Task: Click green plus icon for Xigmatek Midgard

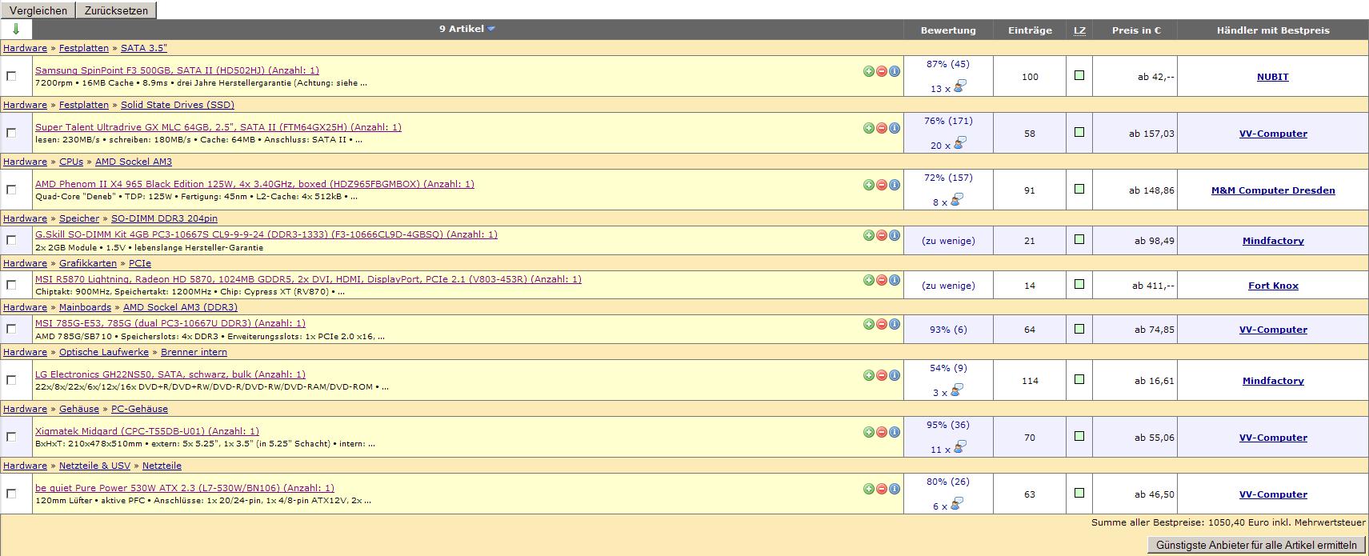Action: pyautogui.click(x=869, y=432)
